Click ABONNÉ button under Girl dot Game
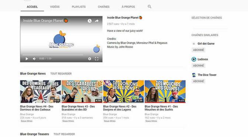Screen dimensions: 248x137 [198, 50]
